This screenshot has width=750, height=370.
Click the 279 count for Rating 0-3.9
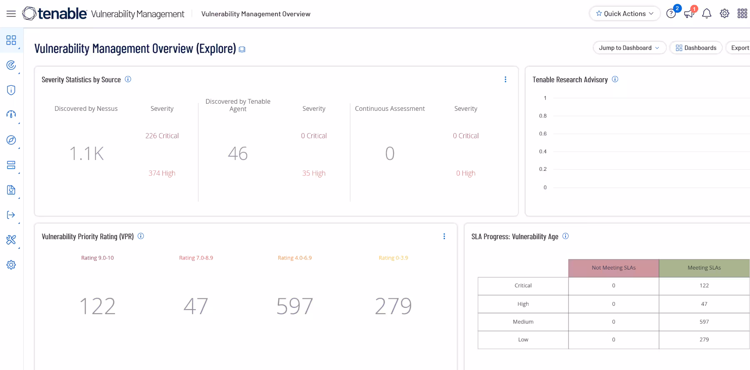pos(393,306)
